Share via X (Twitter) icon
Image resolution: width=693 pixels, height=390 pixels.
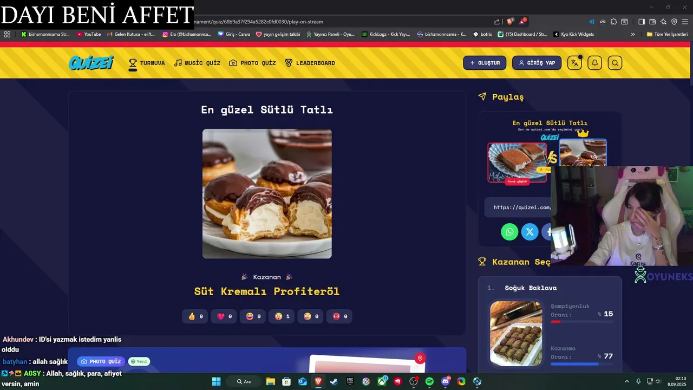[530, 232]
